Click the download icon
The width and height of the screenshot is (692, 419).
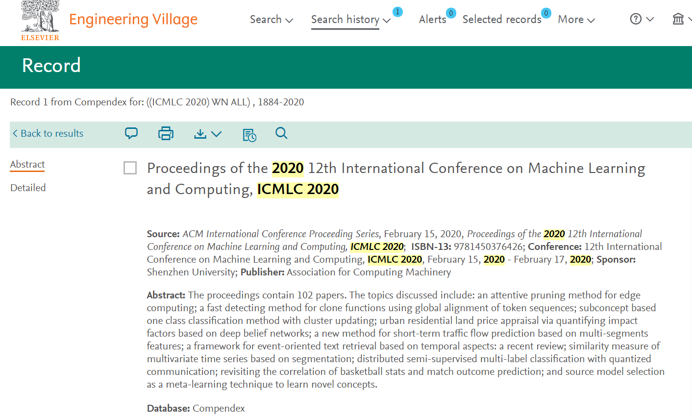click(x=200, y=134)
